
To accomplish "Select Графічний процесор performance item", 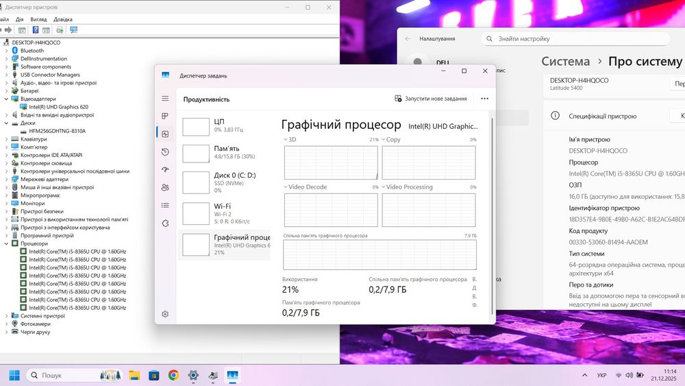I will pyautogui.click(x=224, y=245).
